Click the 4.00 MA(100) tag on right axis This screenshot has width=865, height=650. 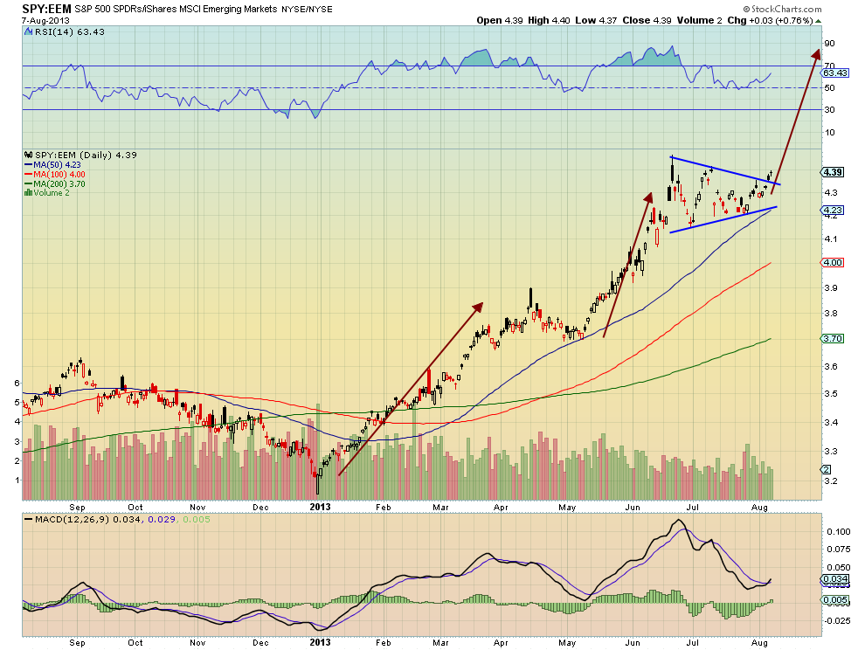pos(833,263)
